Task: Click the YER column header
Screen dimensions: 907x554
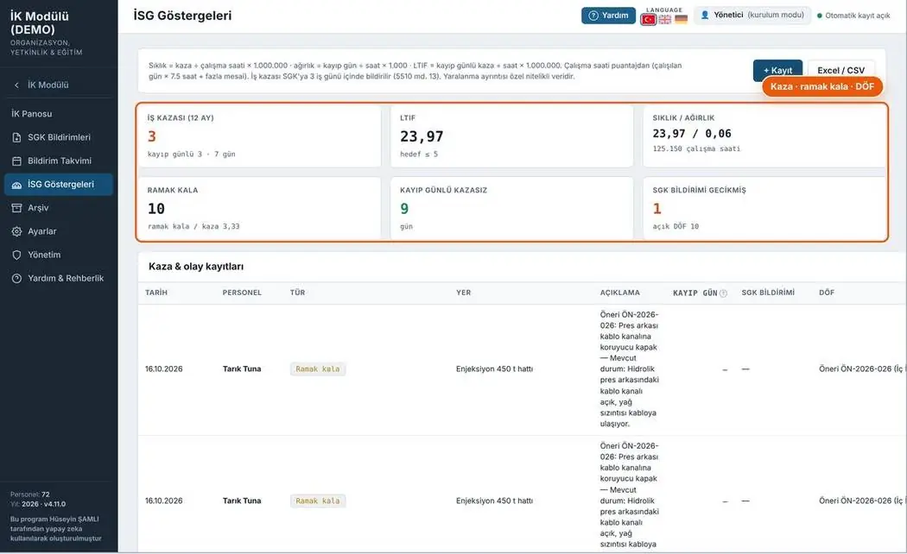Action: pos(463,293)
